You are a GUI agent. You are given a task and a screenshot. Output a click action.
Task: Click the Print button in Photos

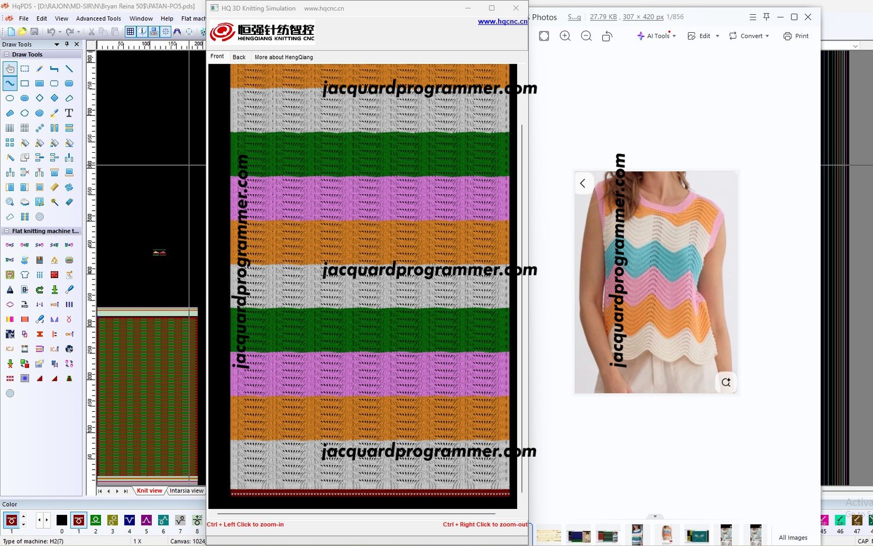coord(796,36)
